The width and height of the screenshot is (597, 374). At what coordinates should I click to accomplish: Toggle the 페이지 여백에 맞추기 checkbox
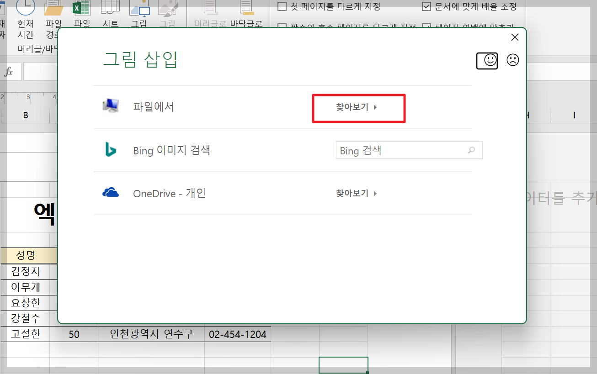426,26
